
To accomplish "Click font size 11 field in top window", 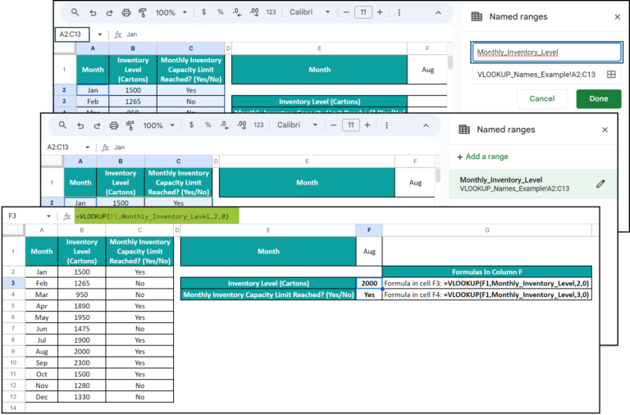I will click(363, 12).
